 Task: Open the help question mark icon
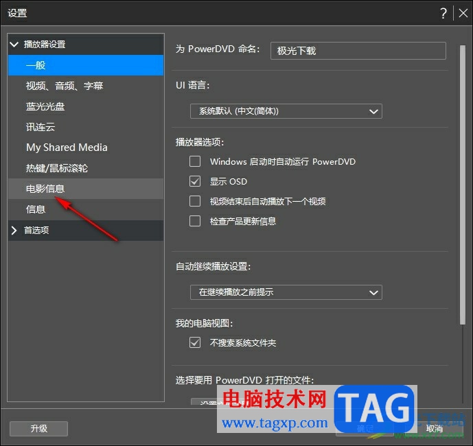pos(443,13)
